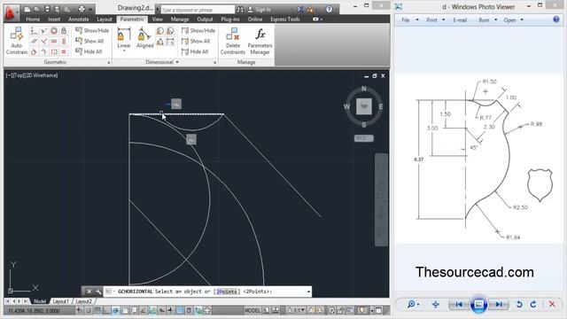567x319 pixels.
Task: Toggle Snap mode in status bar
Action: click(88, 310)
